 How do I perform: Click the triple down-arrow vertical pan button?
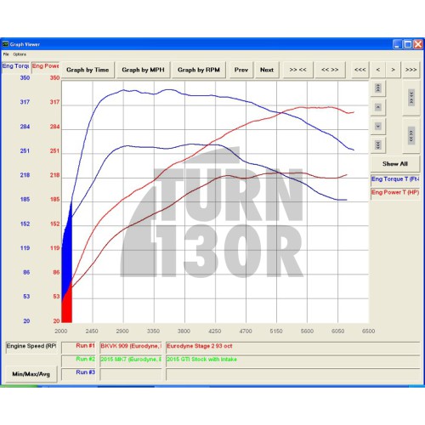point(378,144)
